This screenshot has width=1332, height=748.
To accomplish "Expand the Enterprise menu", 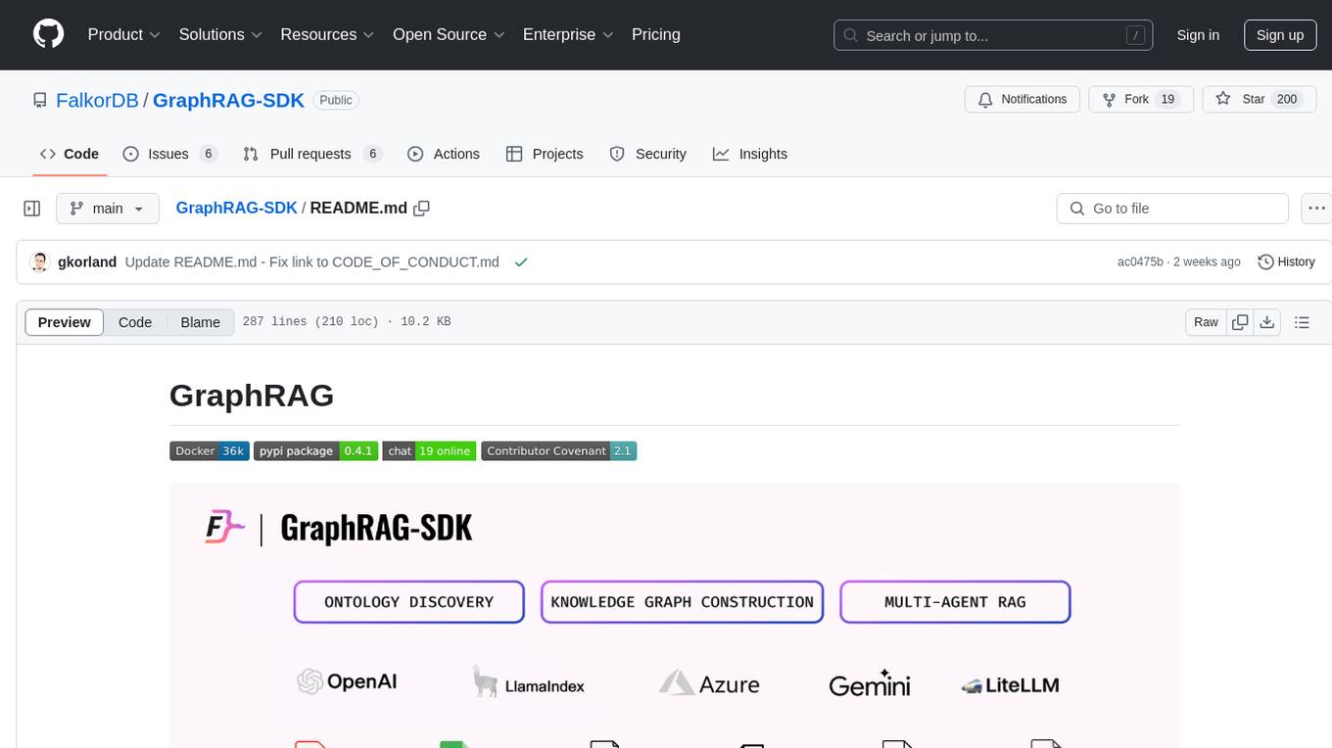I will (568, 34).
